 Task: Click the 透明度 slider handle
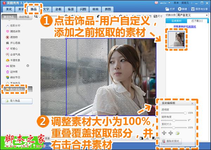click(x=185, y=113)
